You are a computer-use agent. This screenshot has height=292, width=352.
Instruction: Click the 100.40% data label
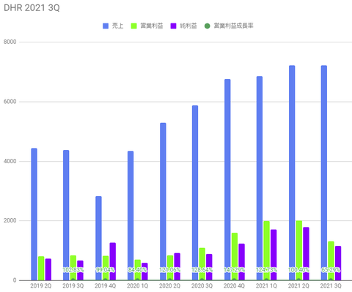298,270
